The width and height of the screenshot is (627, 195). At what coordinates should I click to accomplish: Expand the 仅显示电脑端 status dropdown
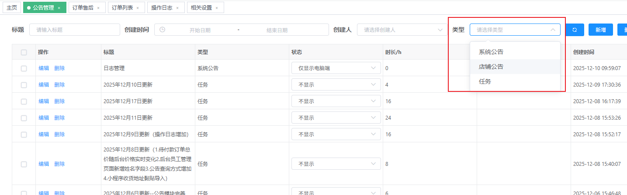(x=336, y=68)
